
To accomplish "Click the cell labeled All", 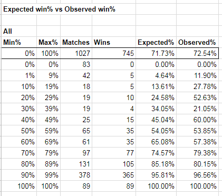I will (x=19, y=31).
